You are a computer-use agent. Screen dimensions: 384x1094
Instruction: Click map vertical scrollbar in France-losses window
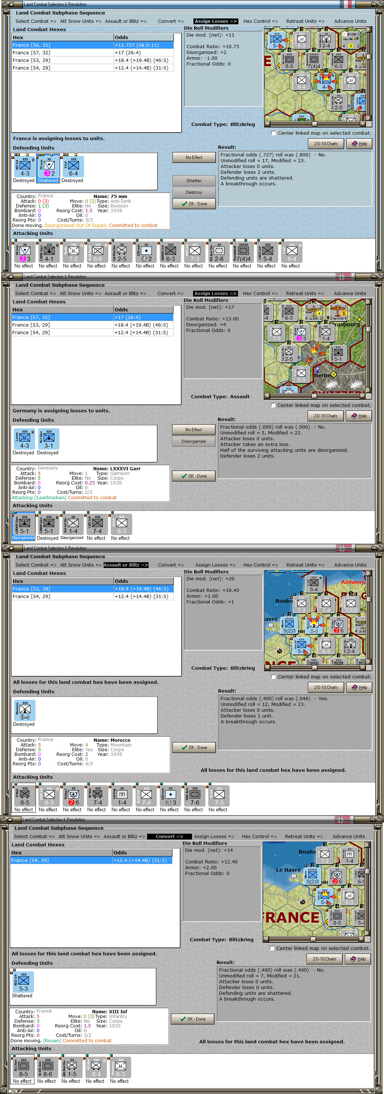[x=369, y=73]
